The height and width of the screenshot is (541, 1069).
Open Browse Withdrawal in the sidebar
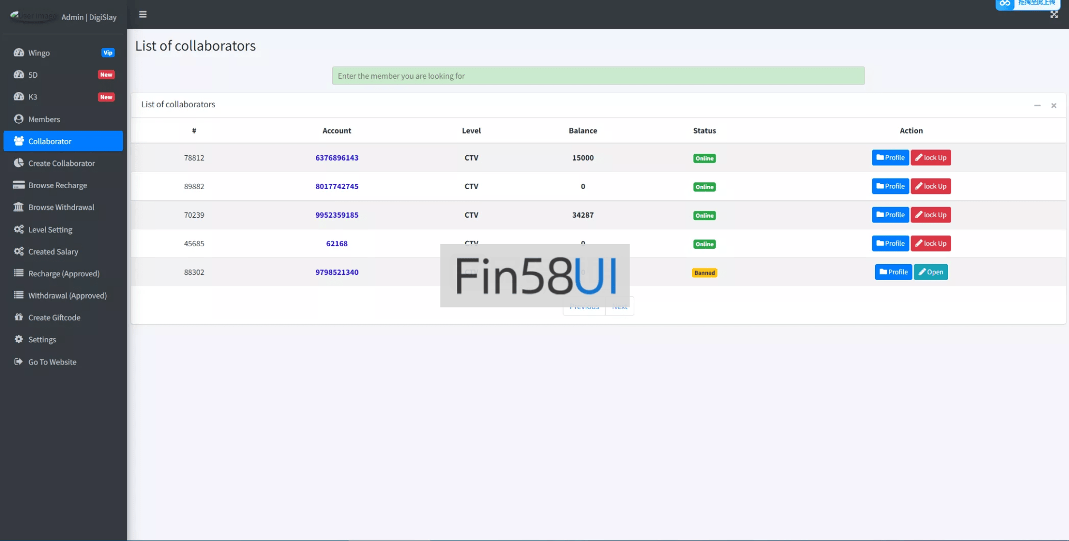click(x=61, y=208)
